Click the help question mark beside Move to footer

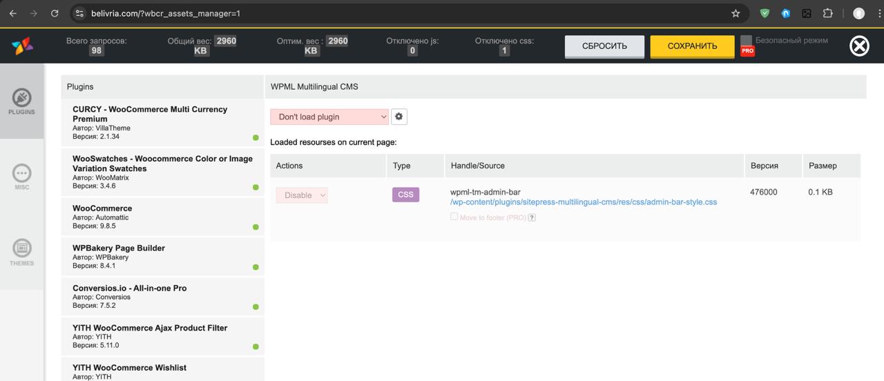pos(532,217)
